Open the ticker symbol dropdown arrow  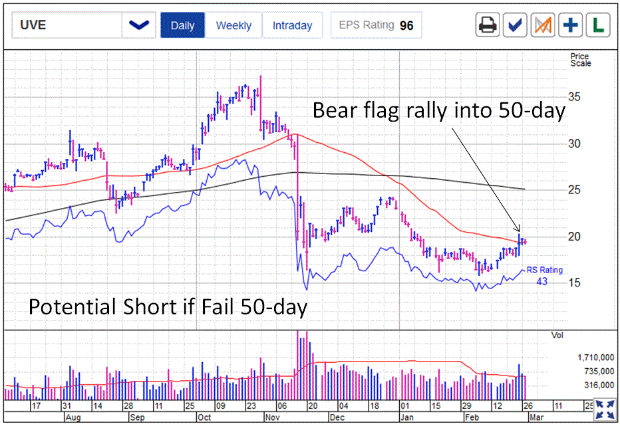pyautogui.click(x=139, y=25)
